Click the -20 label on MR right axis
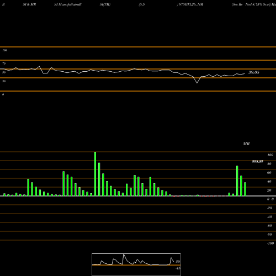This screenshot has width=276, height=276. coord(269,208)
